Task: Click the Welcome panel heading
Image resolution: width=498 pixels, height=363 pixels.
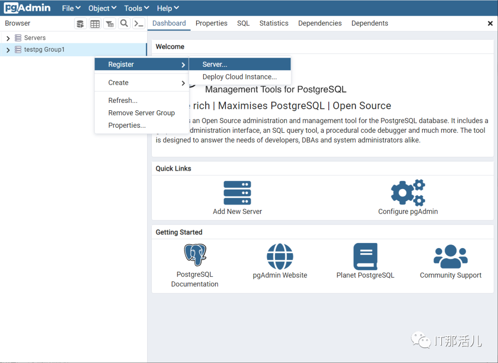Action: (x=170, y=47)
